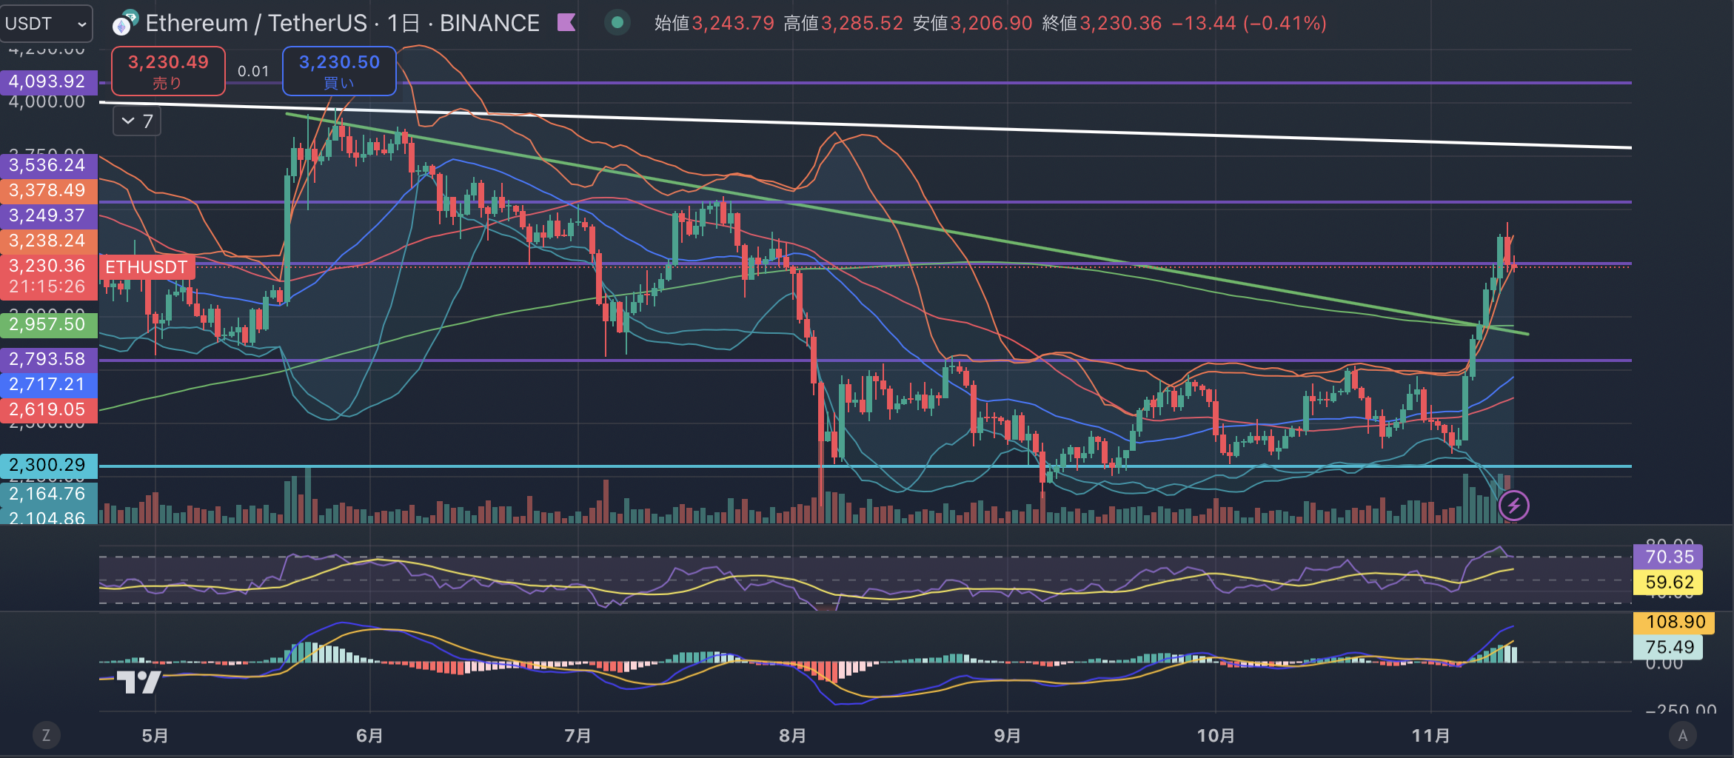
Task: Click the MACD histogram label 75.49
Action: (x=1668, y=647)
